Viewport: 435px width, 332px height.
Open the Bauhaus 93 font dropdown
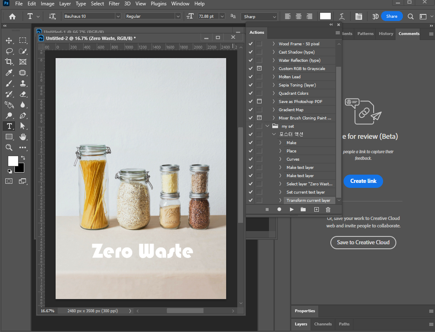point(118,16)
